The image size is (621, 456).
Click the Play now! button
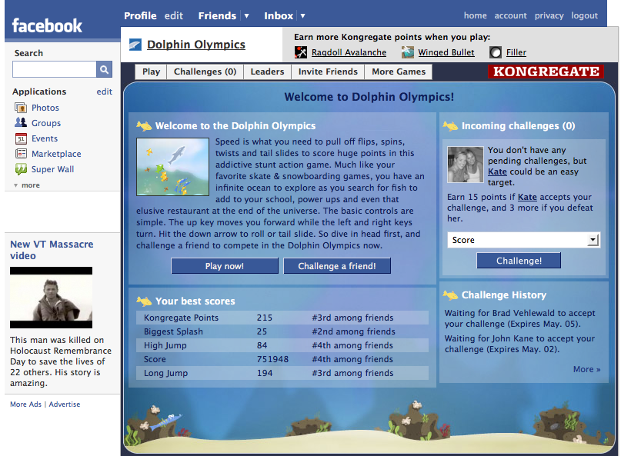[225, 266]
